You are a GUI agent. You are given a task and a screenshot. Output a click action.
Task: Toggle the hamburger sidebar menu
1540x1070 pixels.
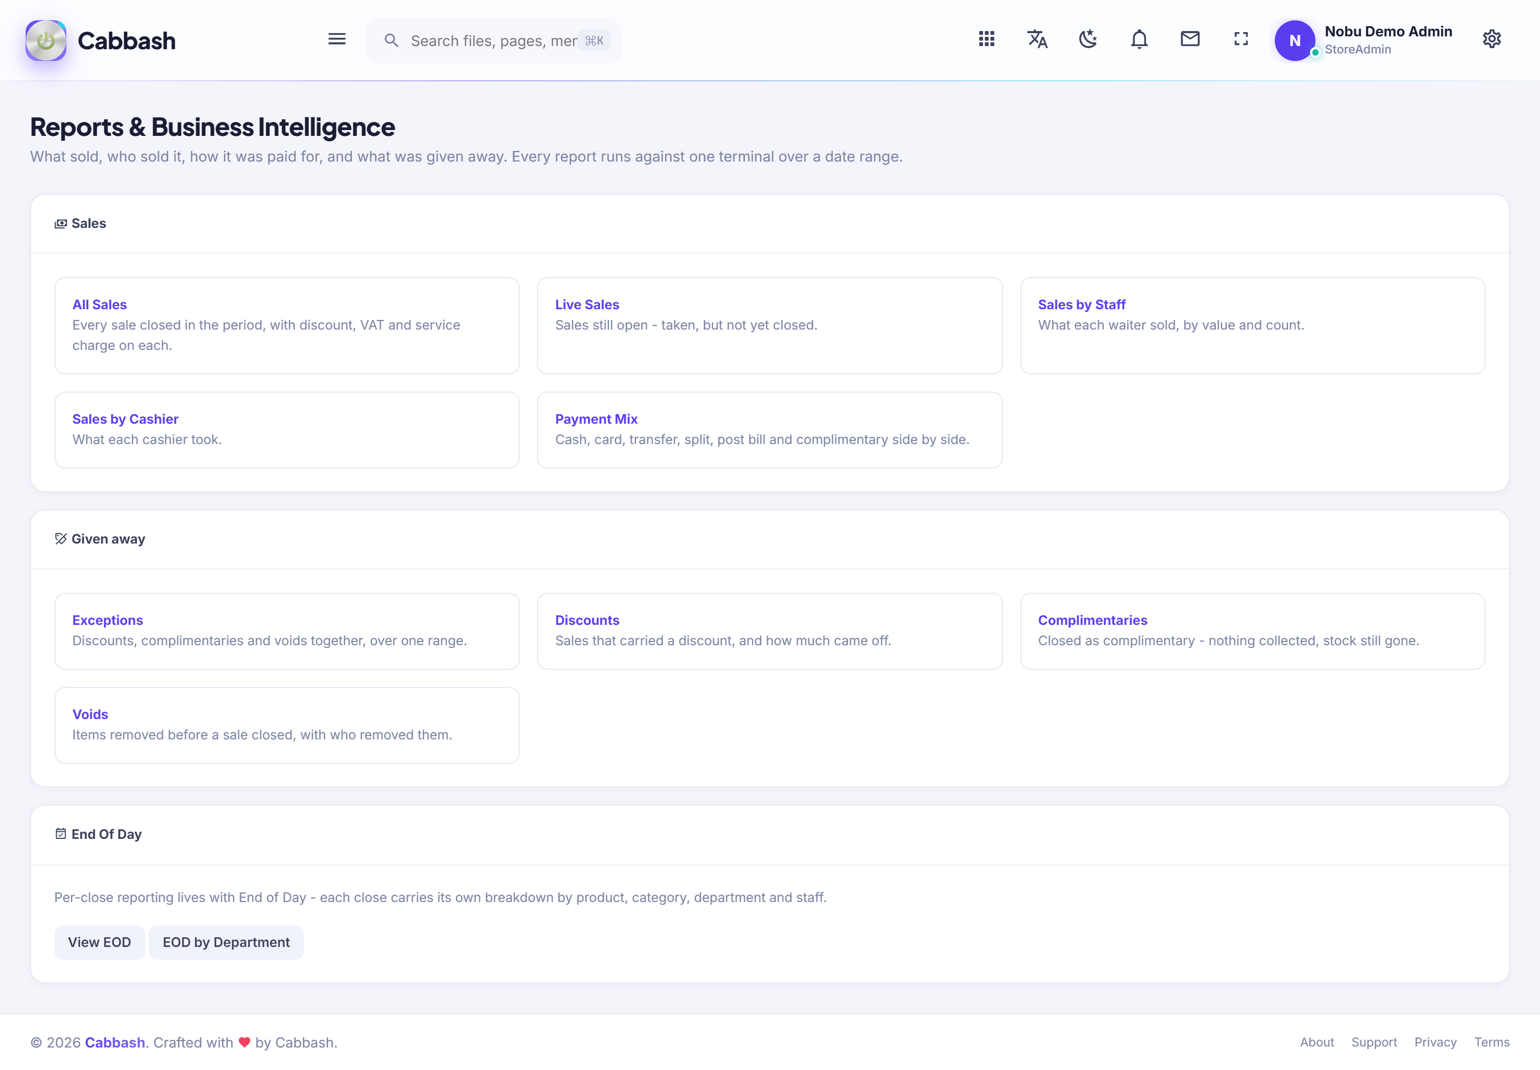(337, 39)
